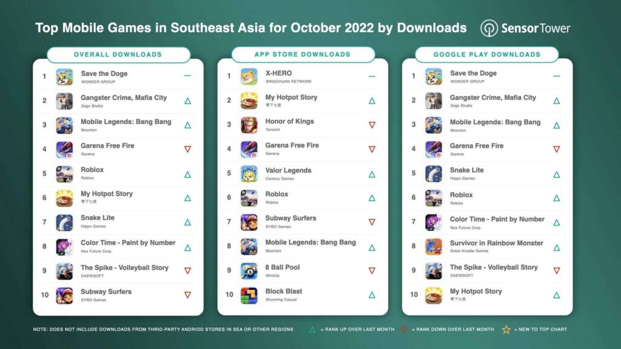Image resolution: width=621 pixels, height=349 pixels.
Task: Click the red rank-down legend triangle
Action: pyautogui.click(x=404, y=329)
